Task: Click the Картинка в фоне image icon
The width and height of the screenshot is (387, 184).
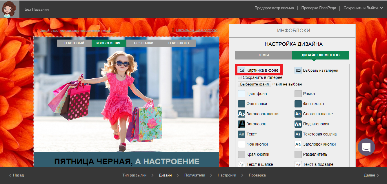Action: (241, 70)
